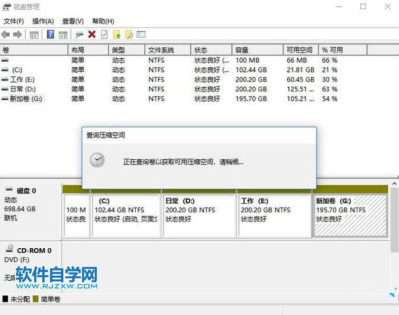399x315 pixels.
Task: Open the 操作(A) menu
Action: click(43, 21)
